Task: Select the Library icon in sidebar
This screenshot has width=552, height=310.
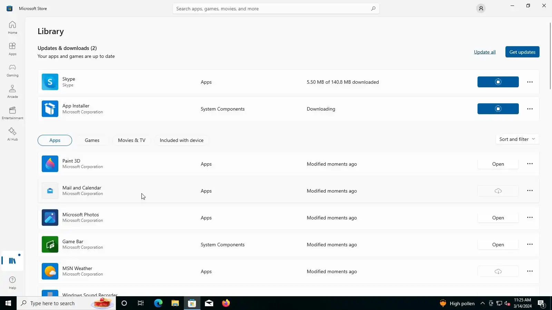Action: [x=12, y=261]
